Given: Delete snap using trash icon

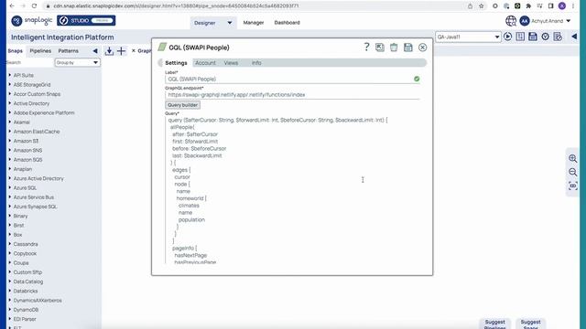Looking at the screenshot, I should coord(394,48).
